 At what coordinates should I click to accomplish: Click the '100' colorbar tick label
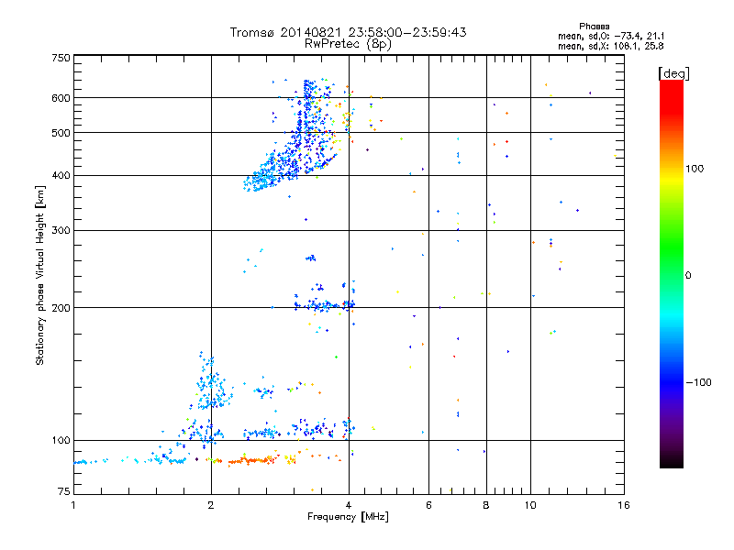695,169
